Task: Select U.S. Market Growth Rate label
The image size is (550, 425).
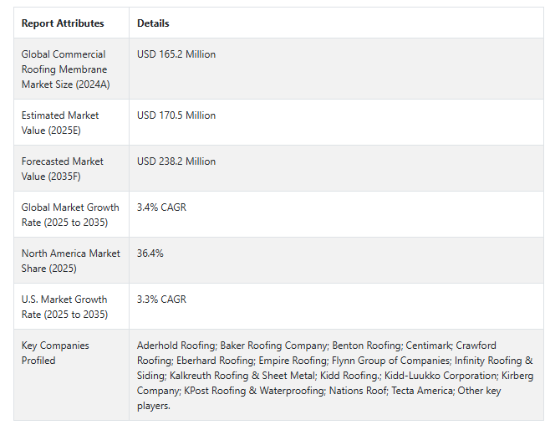Action: click(64, 307)
